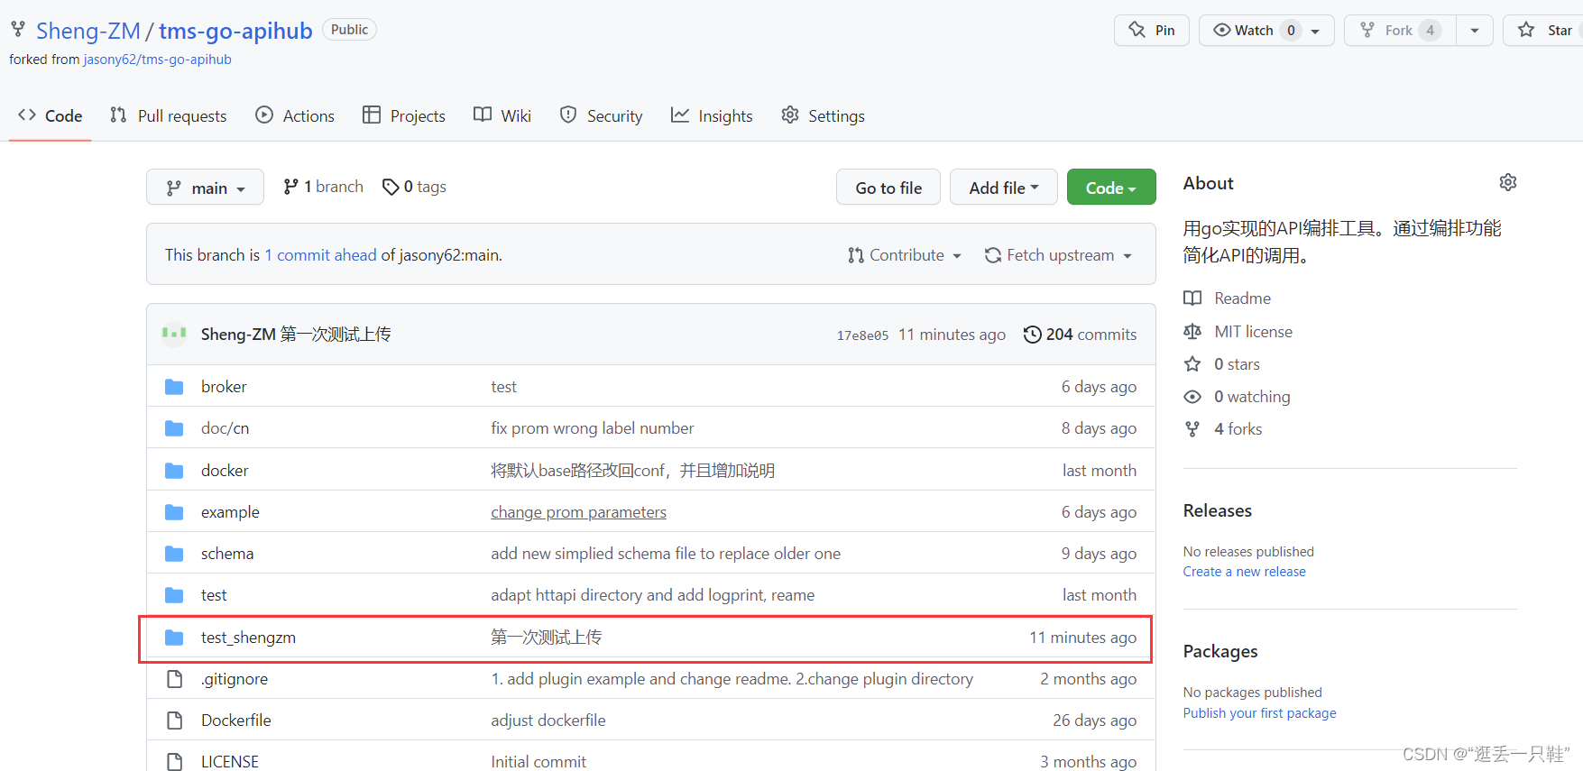Open the repository Settings tab
The image size is (1583, 771).
[823, 116]
